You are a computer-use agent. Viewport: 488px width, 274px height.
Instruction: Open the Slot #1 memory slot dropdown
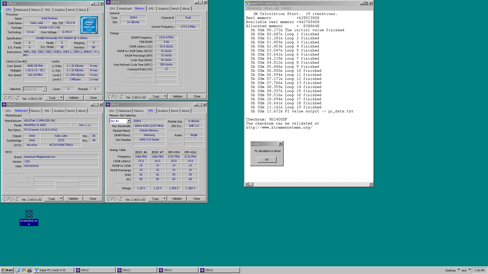tap(129, 121)
